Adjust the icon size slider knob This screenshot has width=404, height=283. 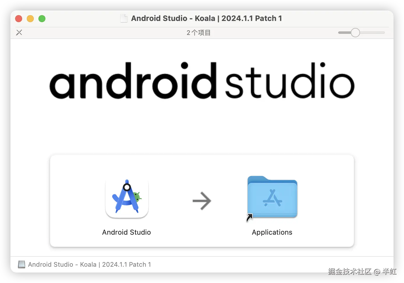[x=355, y=33]
